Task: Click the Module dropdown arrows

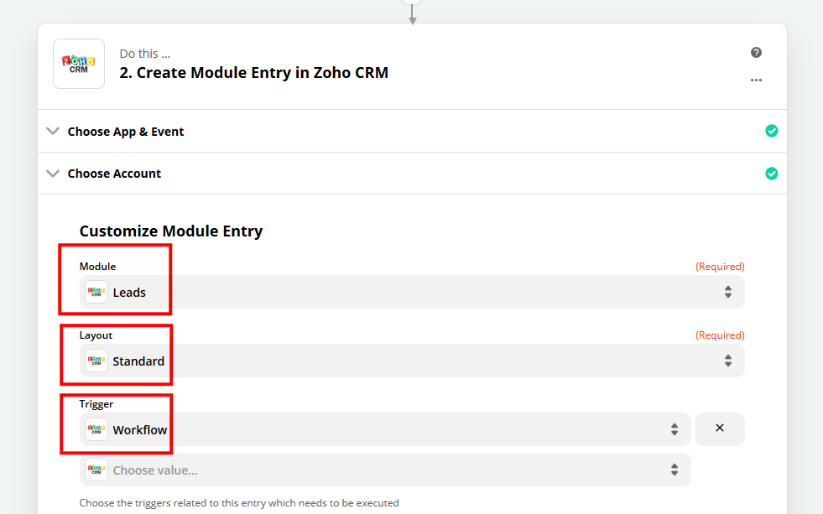Action: (727, 292)
